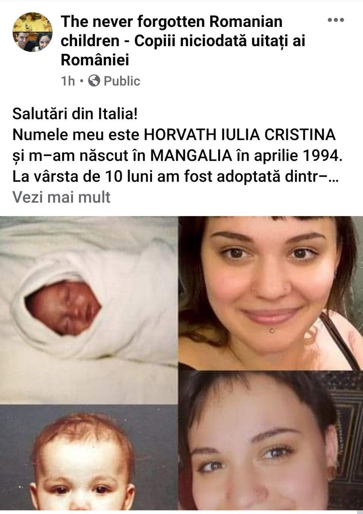The width and height of the screenshot is (363, 514).
Task: Open the page's round profile picture
Action: click(32, 32)
